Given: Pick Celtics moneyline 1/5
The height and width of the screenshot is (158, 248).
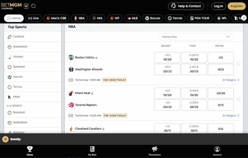Looking at the screenshot, I should (221, 57).
